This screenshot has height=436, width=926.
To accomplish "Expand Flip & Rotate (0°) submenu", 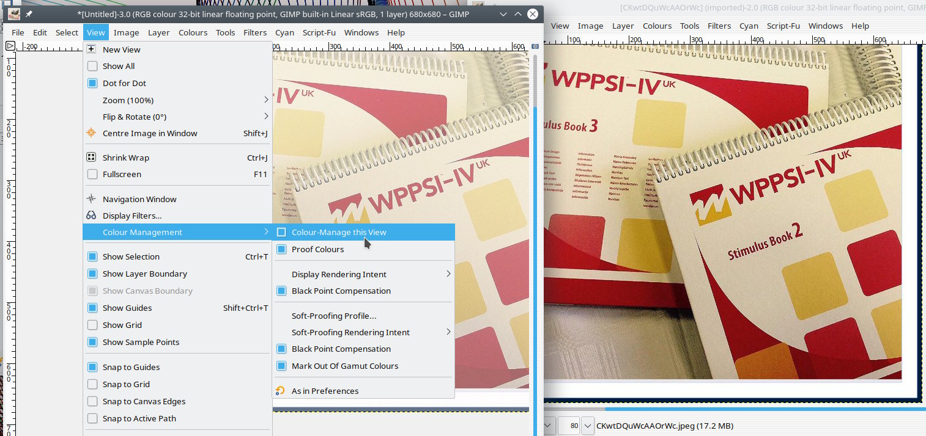I will (177, 117).
